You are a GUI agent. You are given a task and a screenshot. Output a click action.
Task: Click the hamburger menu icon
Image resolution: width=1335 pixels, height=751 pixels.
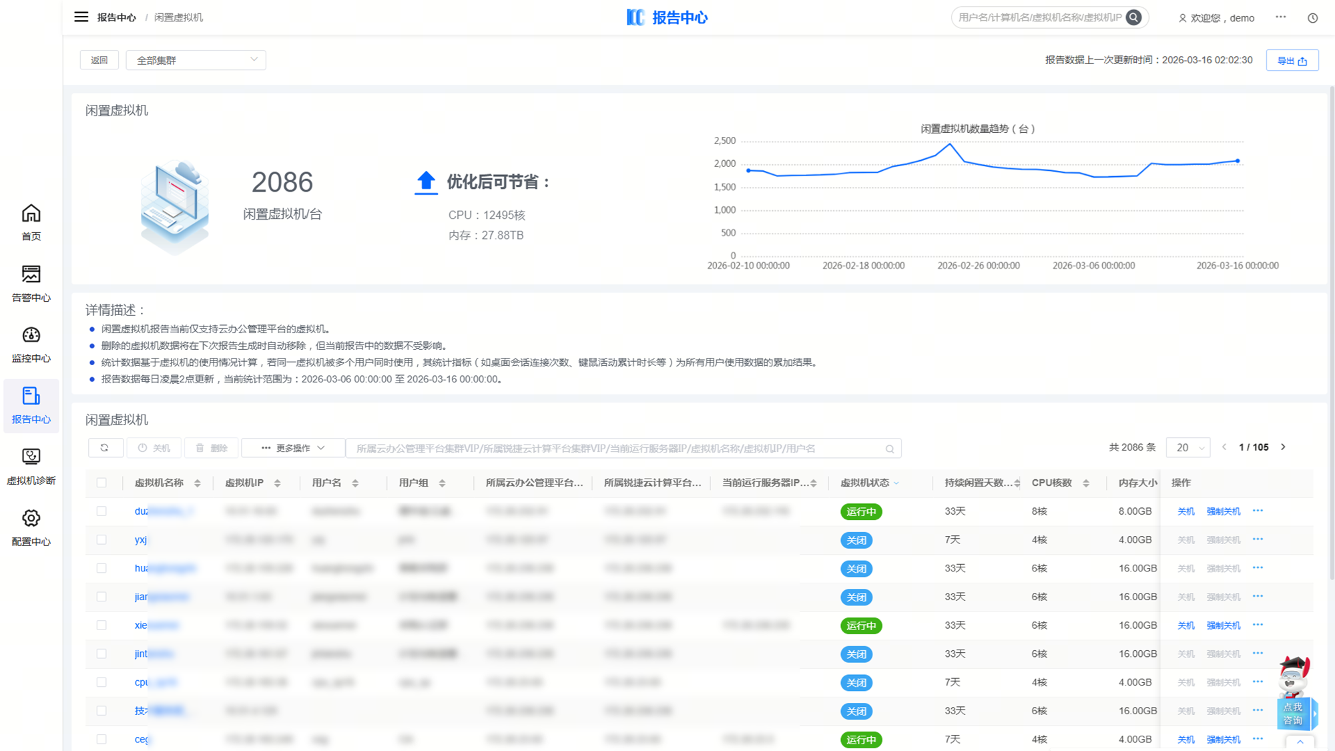click(81, 17)
